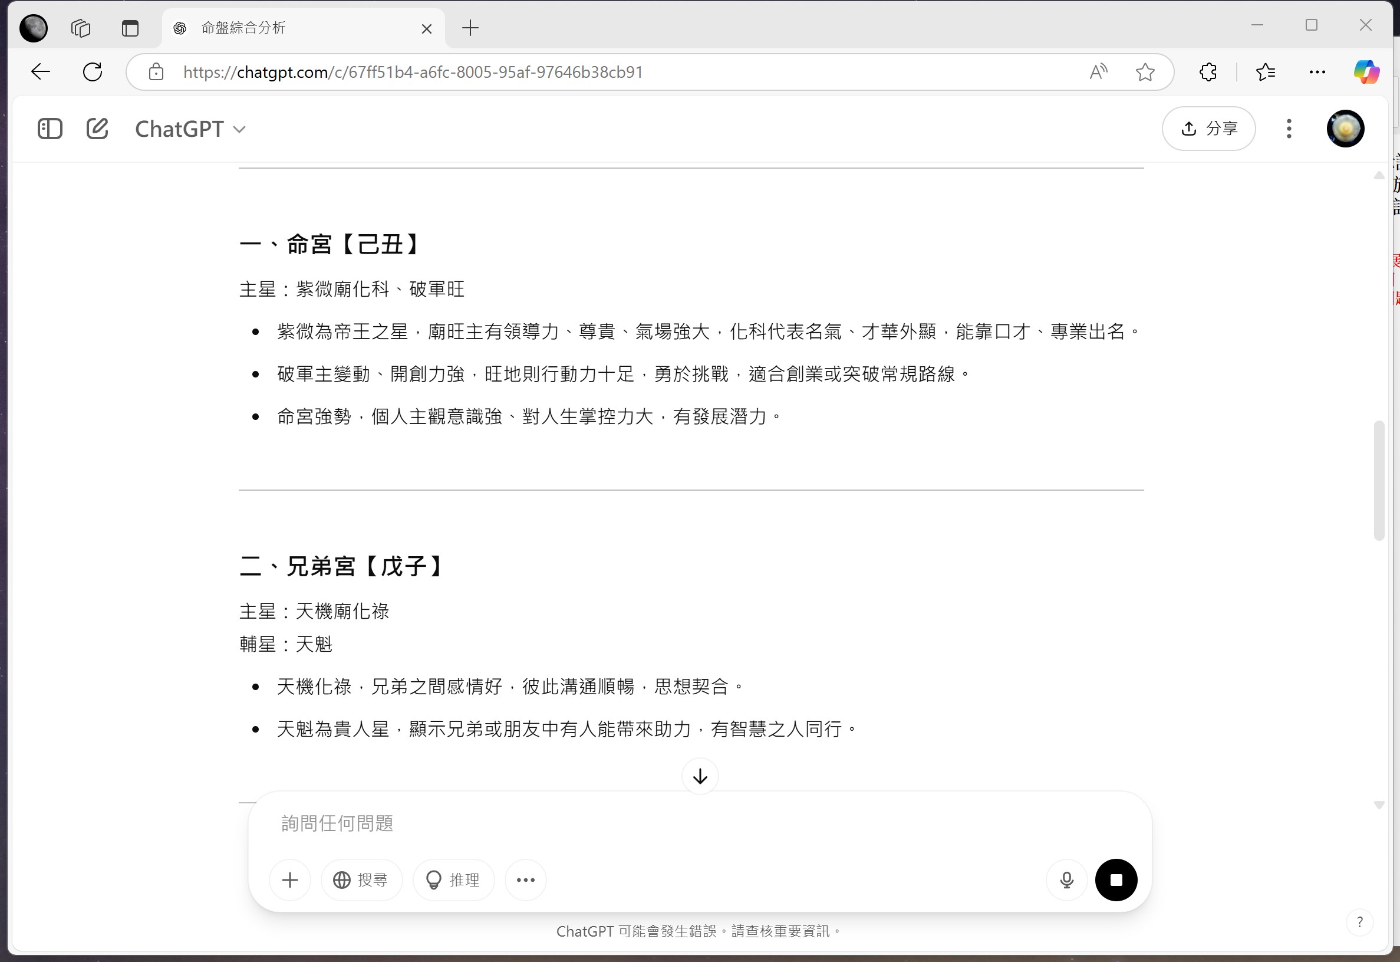Open the conversation three-dot options menu

(x=1289, y=129)
